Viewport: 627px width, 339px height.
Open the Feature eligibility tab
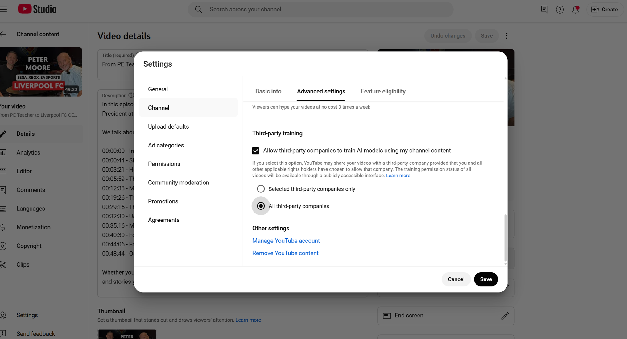[x=383, y=91]
